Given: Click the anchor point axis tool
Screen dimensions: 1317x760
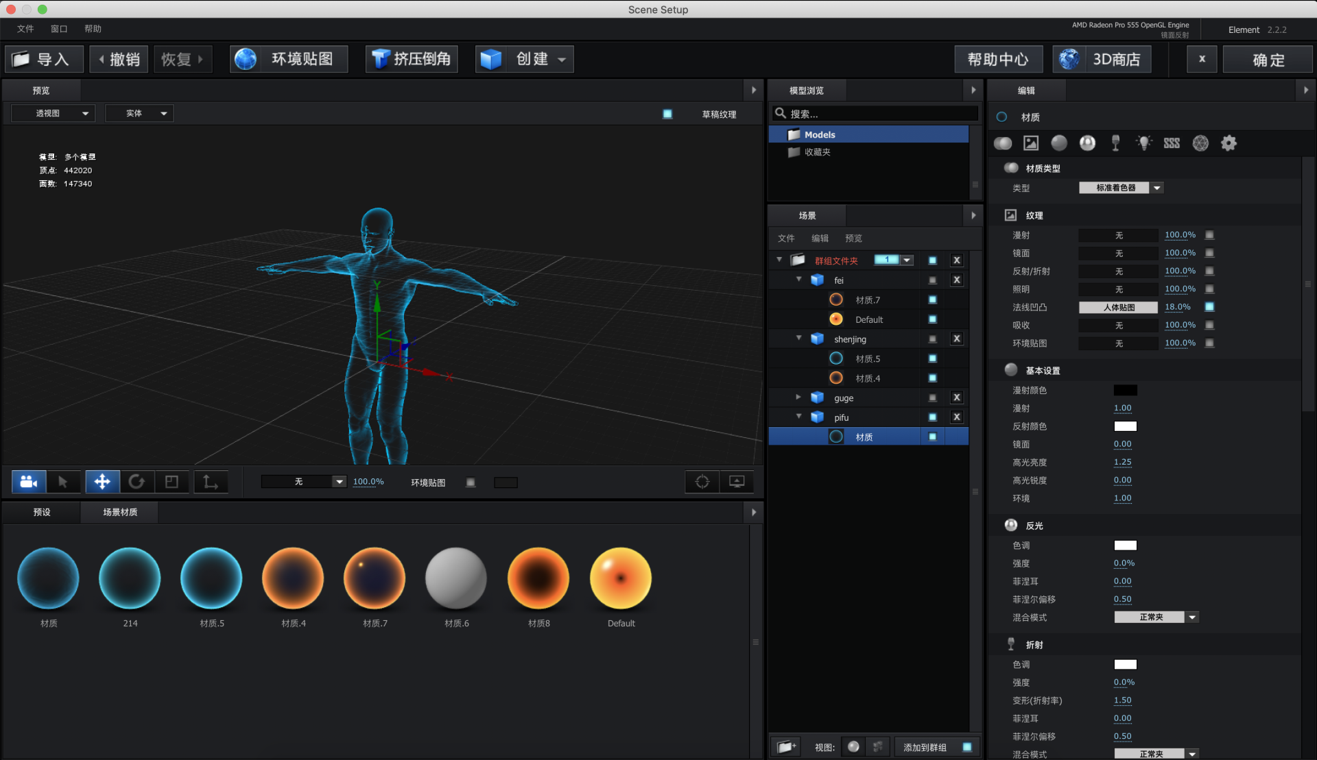Looking at the screenshot, I should coord(211,482).
